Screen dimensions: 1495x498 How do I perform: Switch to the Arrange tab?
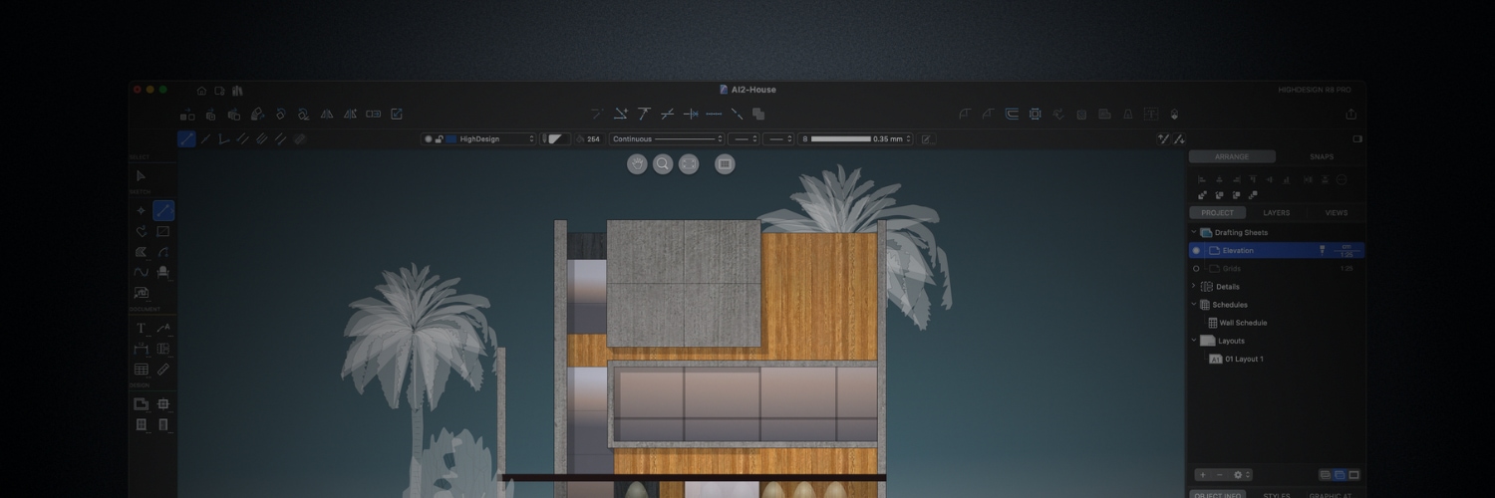1232,156
